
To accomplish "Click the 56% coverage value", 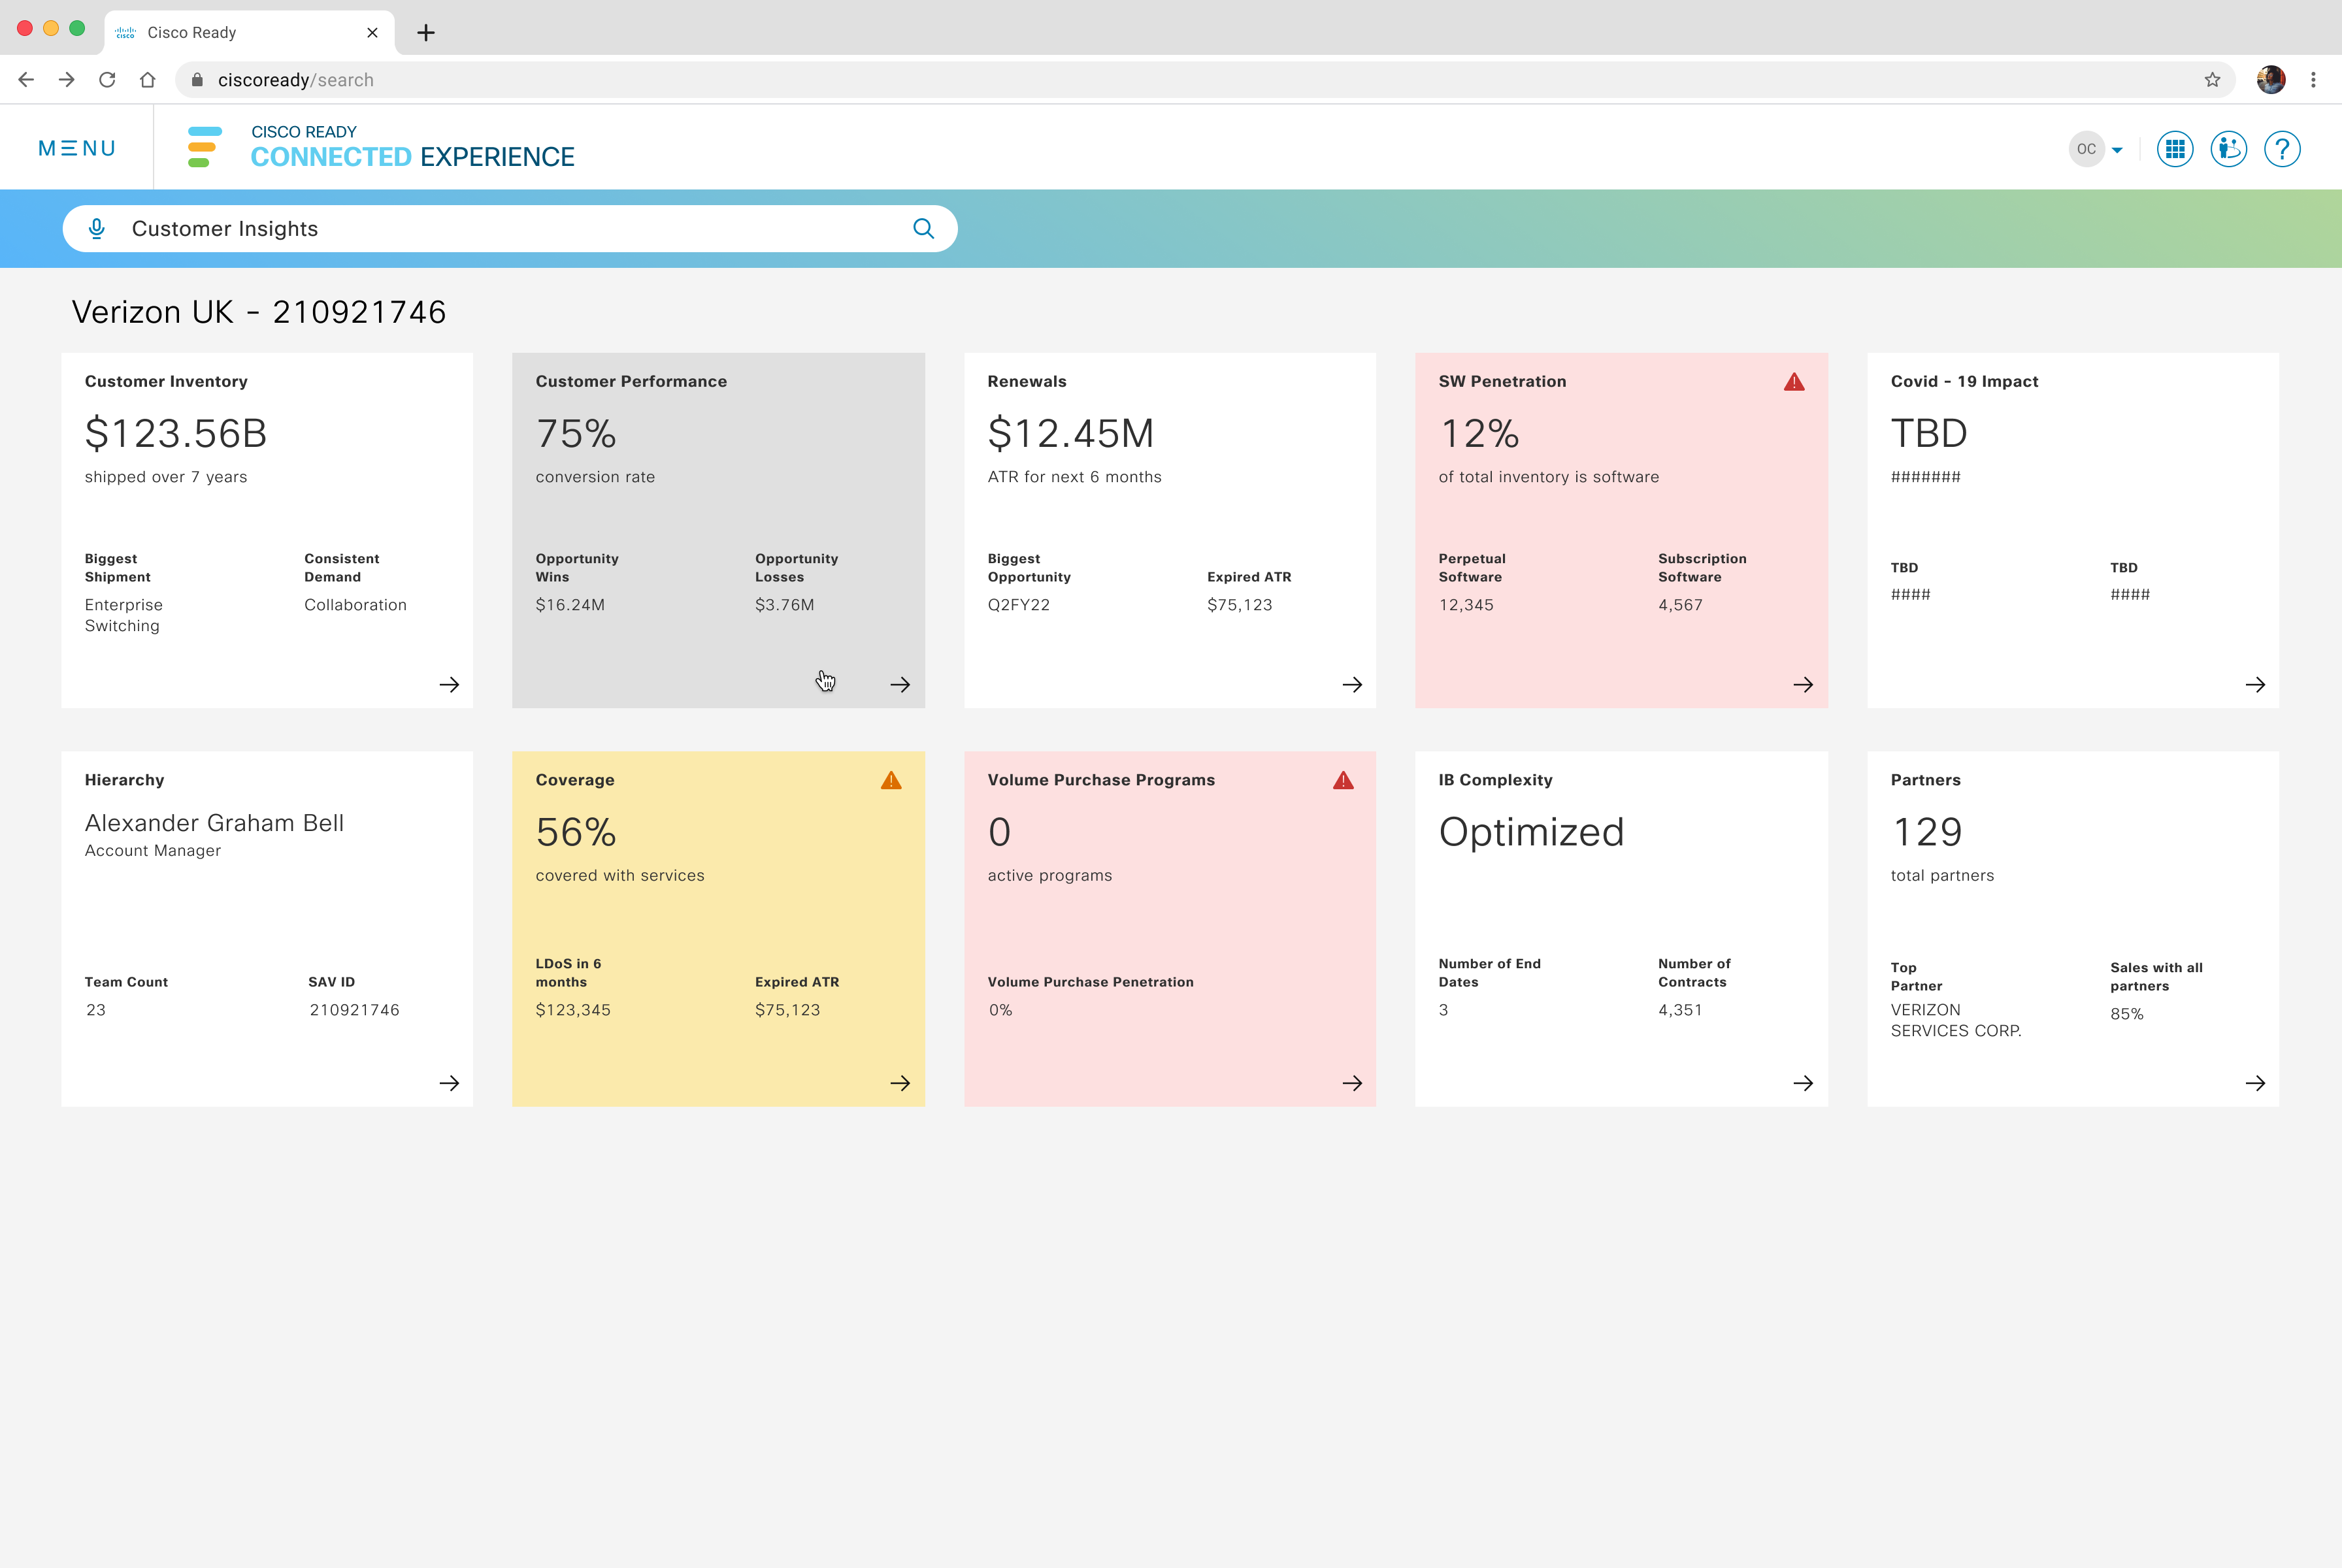I will coord(576,832).
